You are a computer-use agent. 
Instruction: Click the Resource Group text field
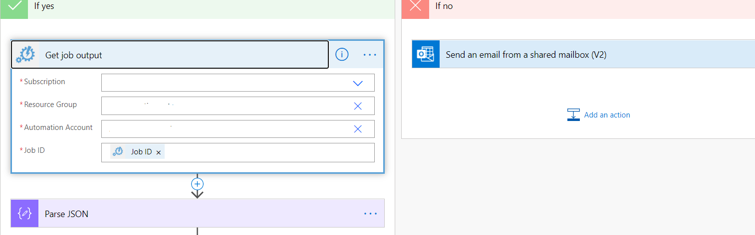[x=225, y=106]
